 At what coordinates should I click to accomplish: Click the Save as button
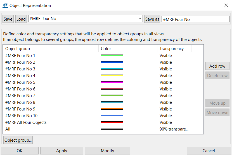coord(152,19)
